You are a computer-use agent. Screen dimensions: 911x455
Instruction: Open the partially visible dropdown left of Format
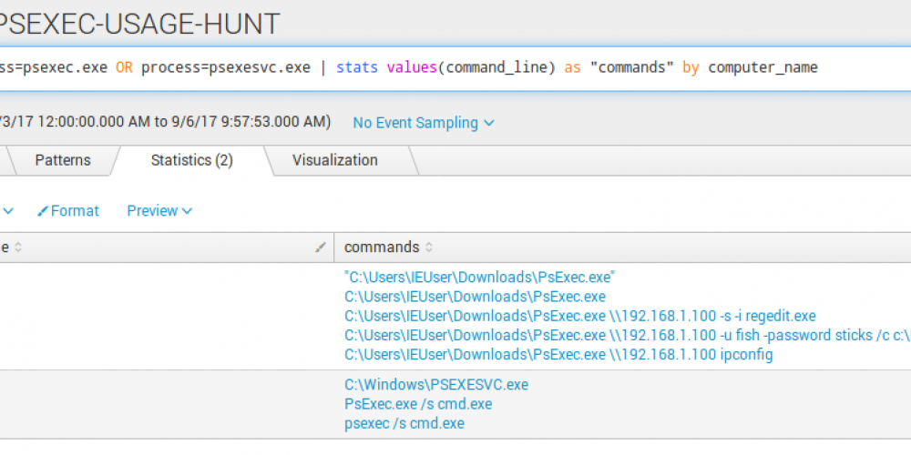coord(8,211)
